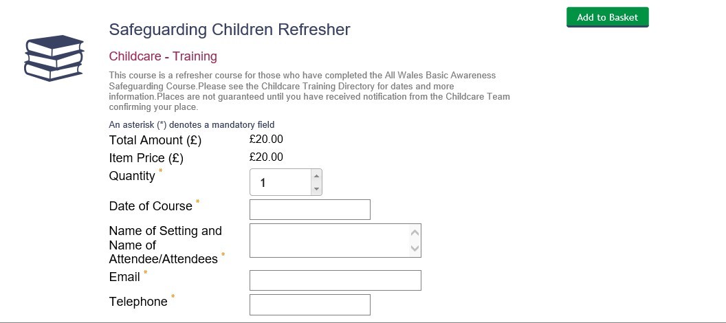Click the Item Price £20.00 value

point(266,157)
